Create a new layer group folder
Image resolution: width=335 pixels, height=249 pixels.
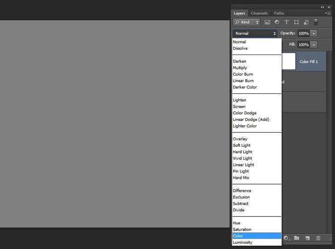coord(297,238)
